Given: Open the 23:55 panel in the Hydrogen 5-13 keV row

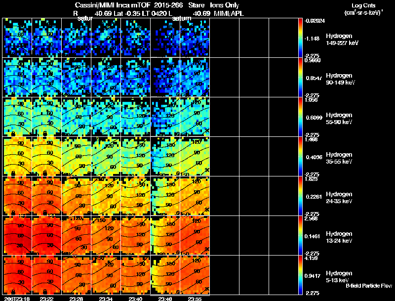Looking at the screenshot, I should (195, 275).
